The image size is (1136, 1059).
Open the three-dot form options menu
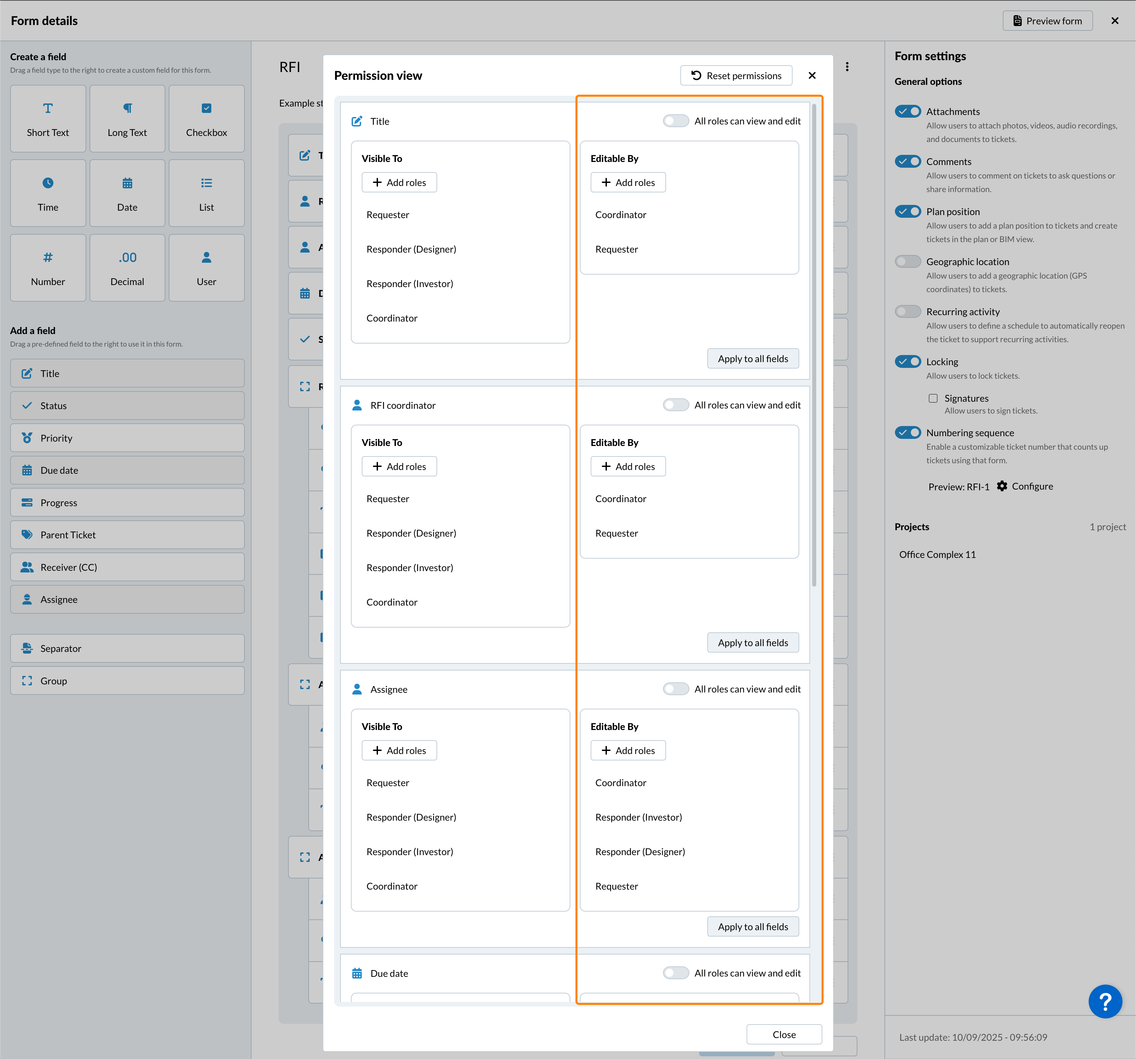847,67
